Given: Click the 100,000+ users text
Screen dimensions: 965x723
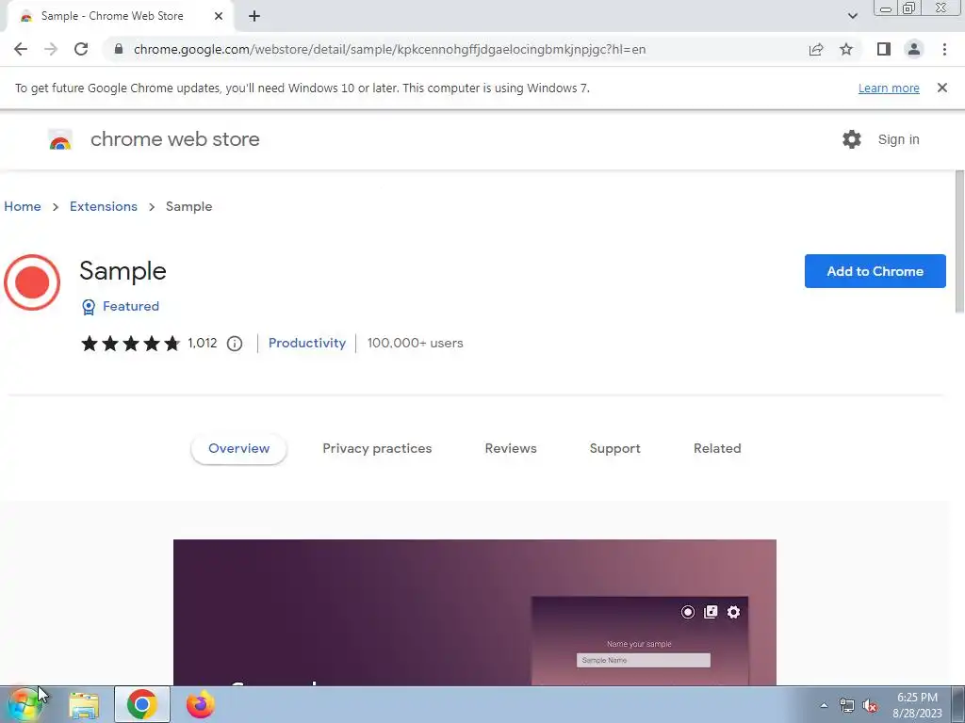Looking at the screenshot, I should coord(415,343).
